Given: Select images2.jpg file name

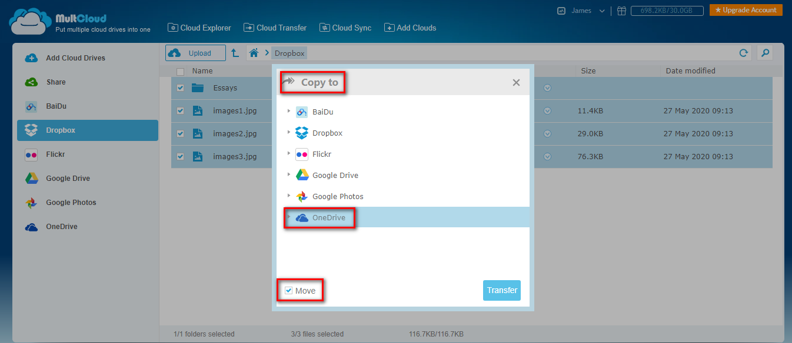Looking at the screenshot, I should (x=235, y=133).
